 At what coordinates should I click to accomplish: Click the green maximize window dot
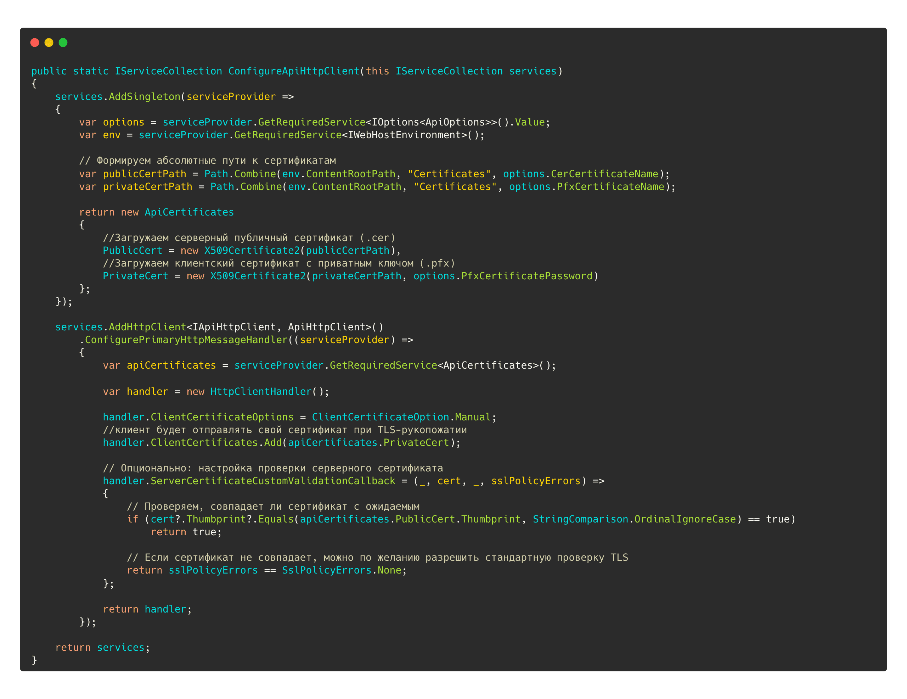(x=63, y=43)
